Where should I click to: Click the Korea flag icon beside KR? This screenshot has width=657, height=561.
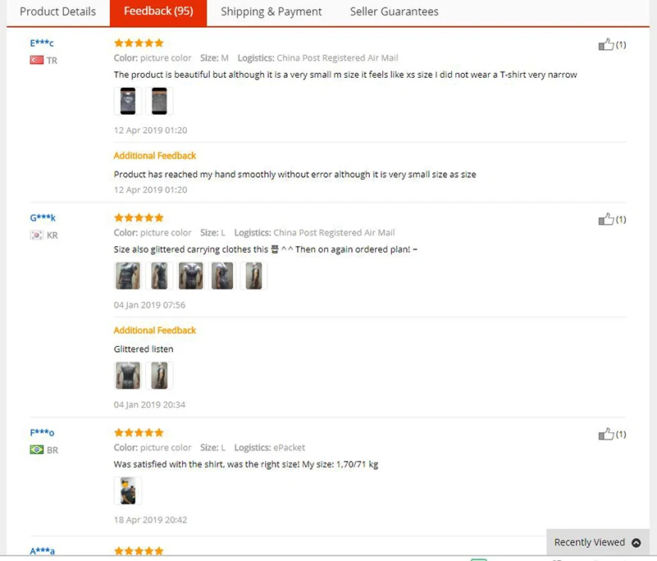pyautogui.click(x=36, y=235)
